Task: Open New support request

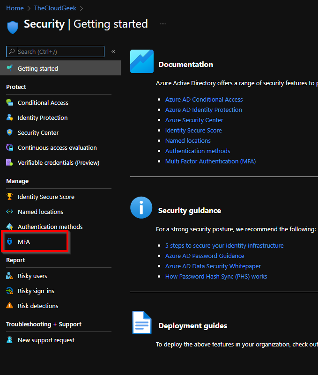Action: (45, 340)
